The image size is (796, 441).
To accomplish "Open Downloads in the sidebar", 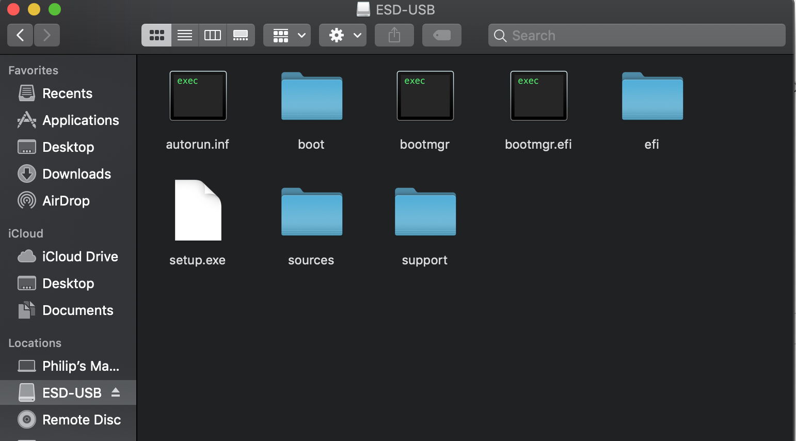I will click(68, 174).
